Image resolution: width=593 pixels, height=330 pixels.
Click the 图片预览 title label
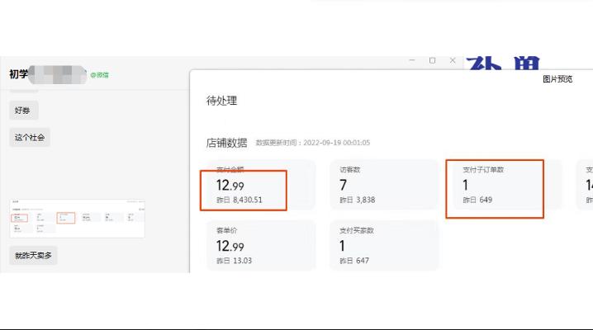click(557, 79)
